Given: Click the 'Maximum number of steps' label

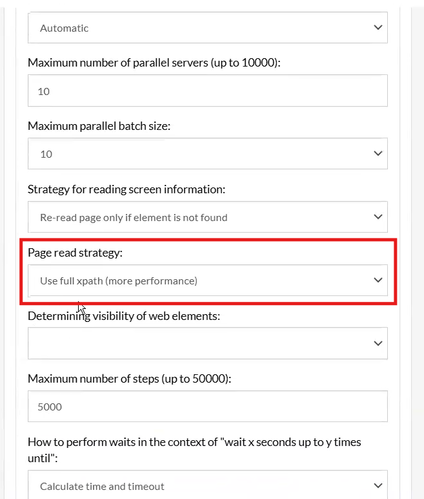Looking at the screenshot, I should (129, 379).
